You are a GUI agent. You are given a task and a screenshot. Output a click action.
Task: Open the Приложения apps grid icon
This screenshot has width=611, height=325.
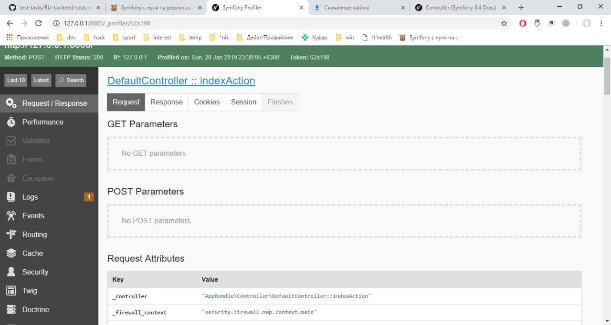pos(10,37)
